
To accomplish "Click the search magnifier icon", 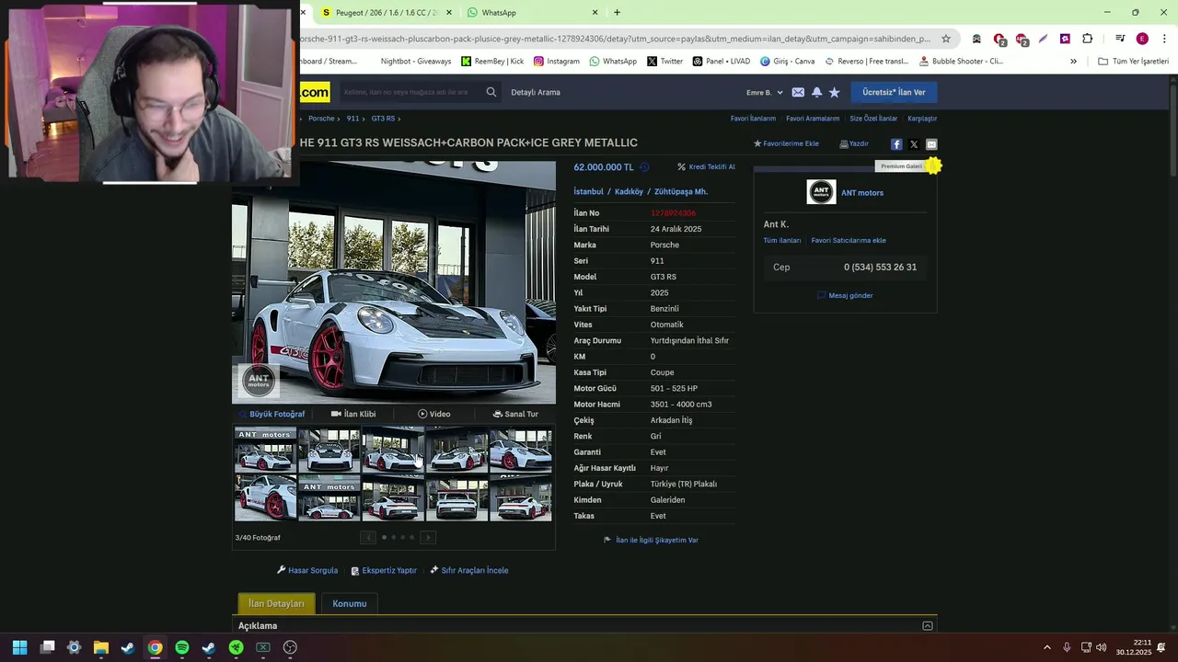I will tap(491, 92).
